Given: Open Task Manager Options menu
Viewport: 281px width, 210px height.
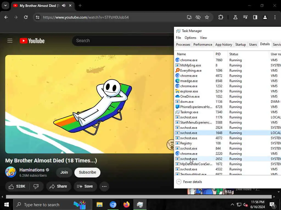Looking at the screenshot, I should (190, 38).
